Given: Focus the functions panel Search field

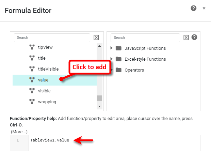Looking at the screenshot, I should coord(145,37).
